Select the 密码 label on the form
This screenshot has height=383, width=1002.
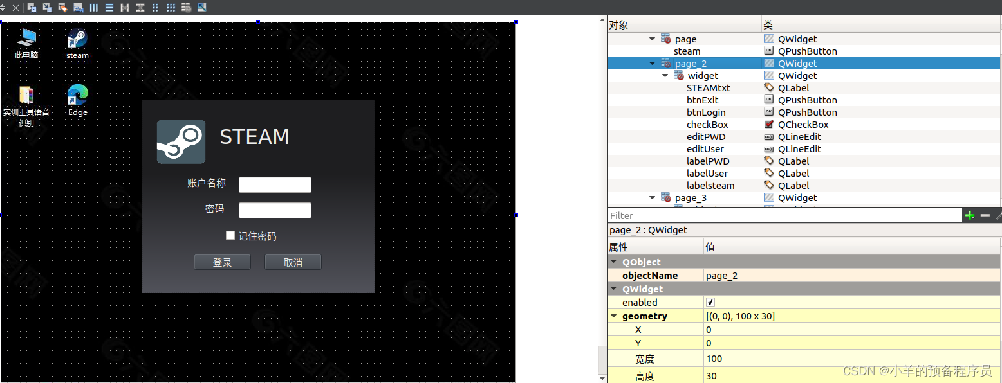215,209
